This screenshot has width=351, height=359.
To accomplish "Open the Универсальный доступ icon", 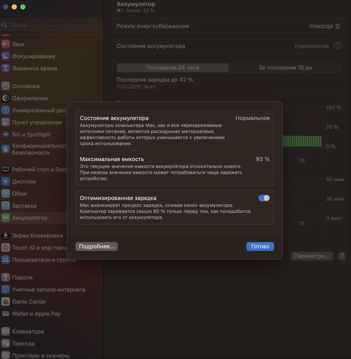I will [x=6, y=110].
